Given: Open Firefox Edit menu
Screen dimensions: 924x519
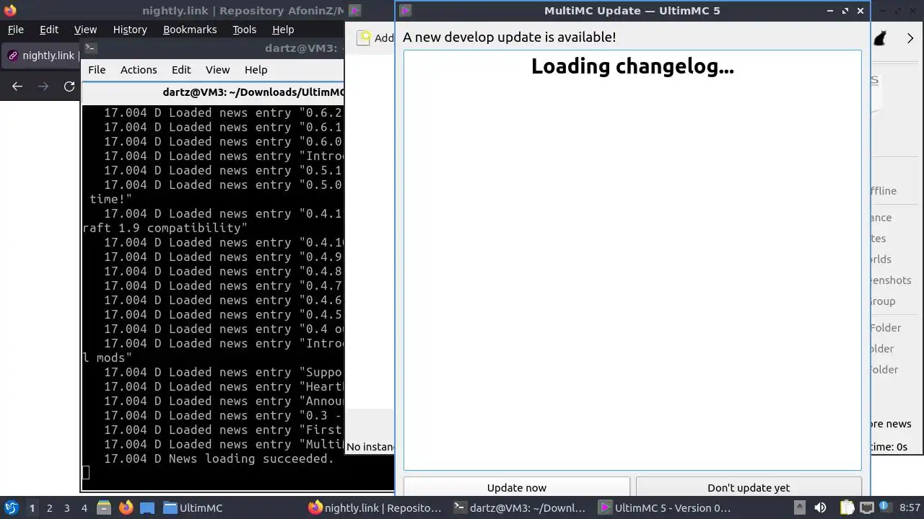Looking at the screenshot, I should coord(49,30).
